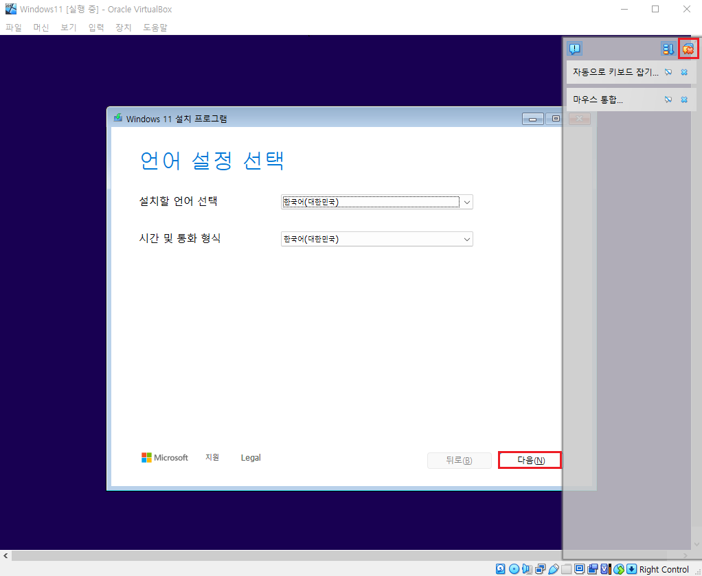
Task: Maximize the Windows 11 설치 프로그램 dialog
Action: [x=556, y=119]
